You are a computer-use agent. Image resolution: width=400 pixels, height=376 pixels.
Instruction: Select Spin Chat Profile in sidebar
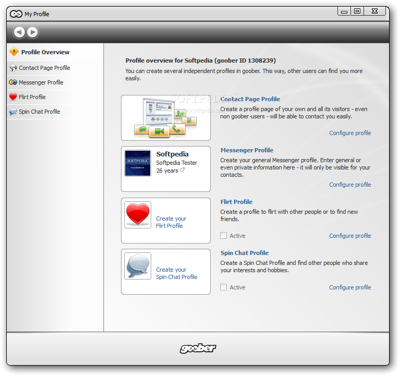click(x=55, y=112)
